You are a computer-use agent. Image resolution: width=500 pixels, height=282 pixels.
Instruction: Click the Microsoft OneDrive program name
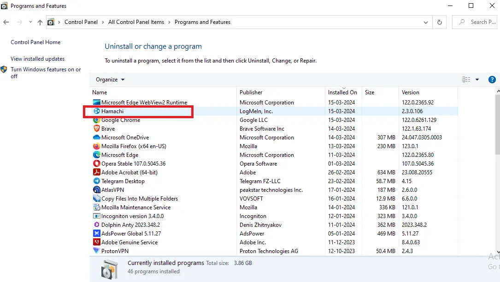[x=125, y=138]
